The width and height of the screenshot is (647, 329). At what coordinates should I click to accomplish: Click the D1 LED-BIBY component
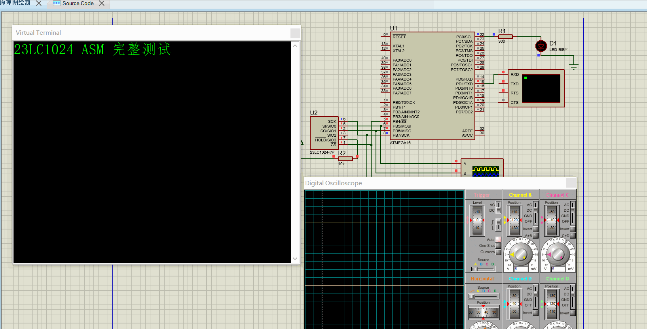(541, 46)
